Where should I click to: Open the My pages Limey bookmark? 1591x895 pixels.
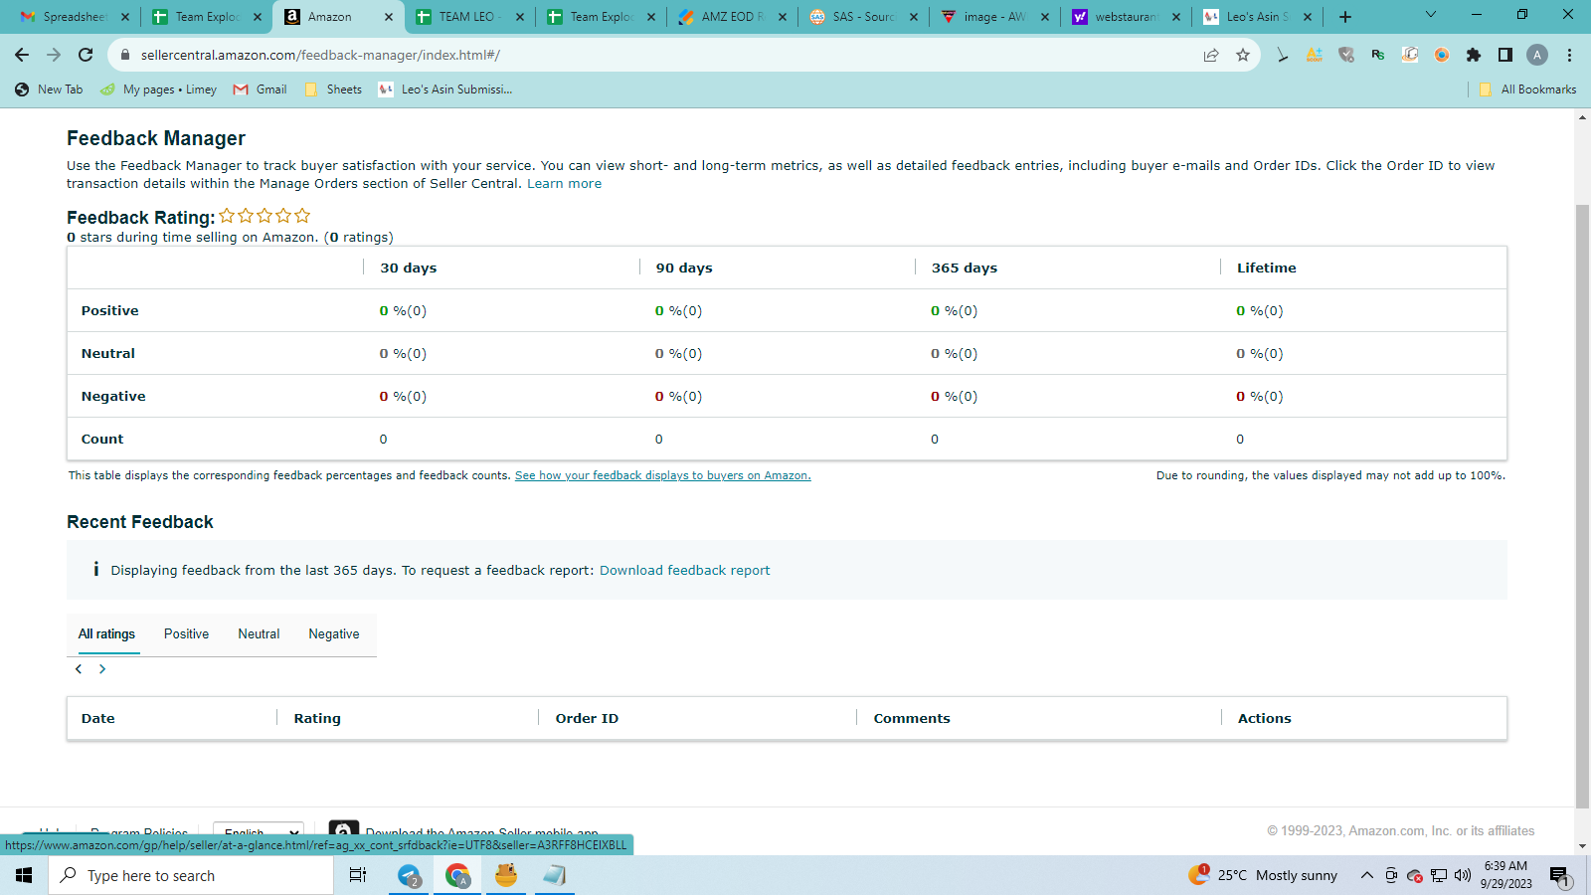(x=159, y=89)
